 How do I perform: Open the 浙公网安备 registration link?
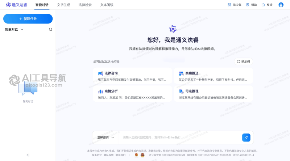[167, 155]
